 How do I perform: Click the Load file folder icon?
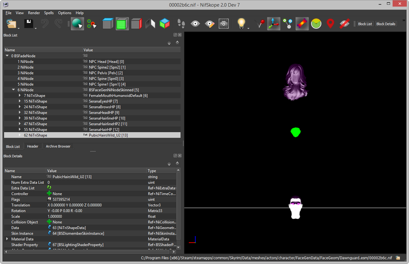coord(11,24)
